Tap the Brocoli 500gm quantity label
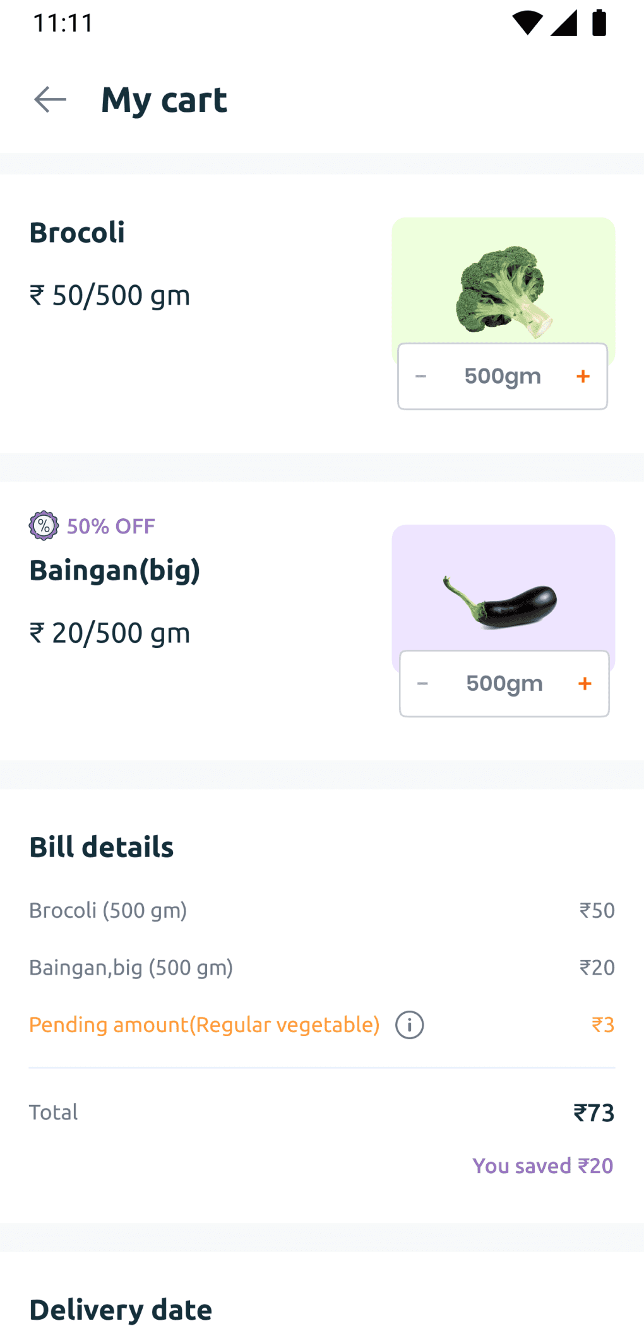This screenshot has width=644, height=1340. tap(503, 376)
